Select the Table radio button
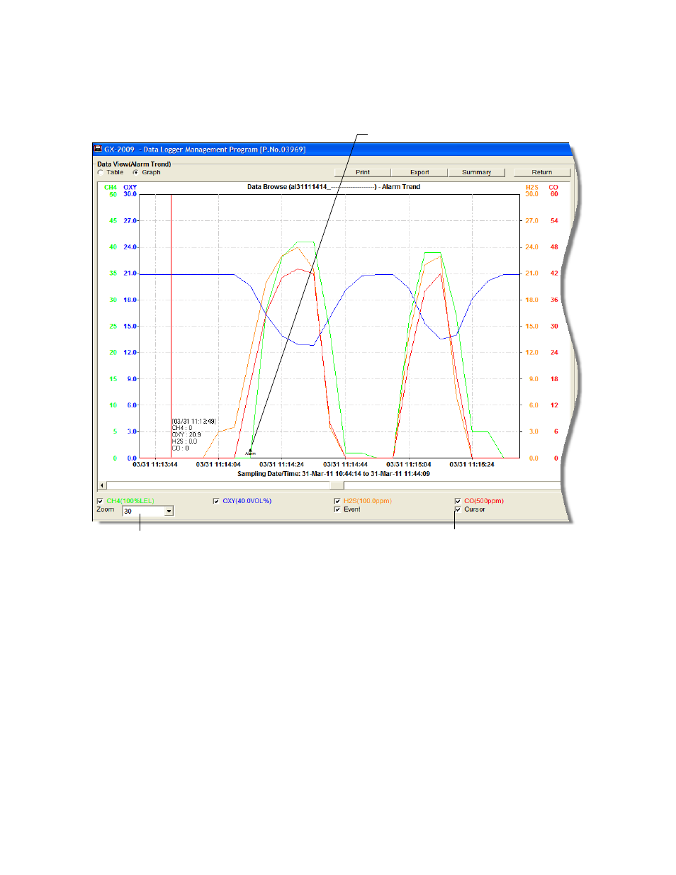The width and height of the screenshot is (676, 875). coord(101,172)
